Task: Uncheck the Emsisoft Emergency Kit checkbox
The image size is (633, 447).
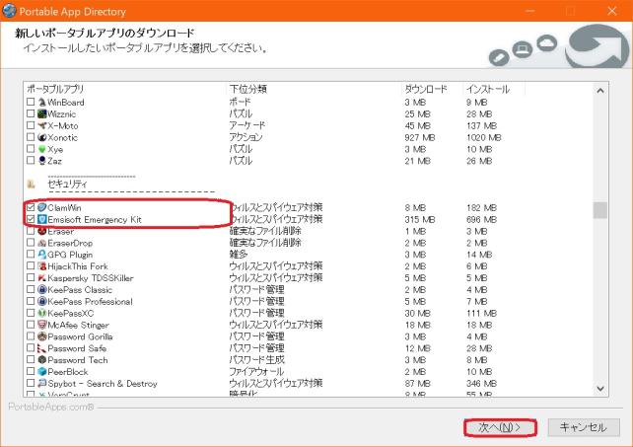Action: (31, 219)
